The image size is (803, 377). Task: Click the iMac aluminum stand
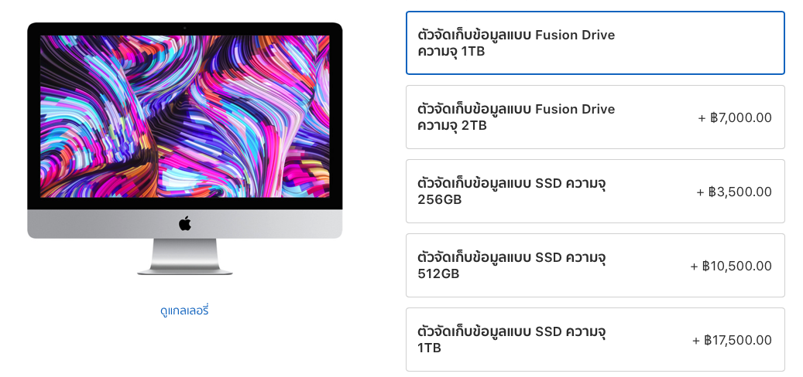click(x=185, y=256)
